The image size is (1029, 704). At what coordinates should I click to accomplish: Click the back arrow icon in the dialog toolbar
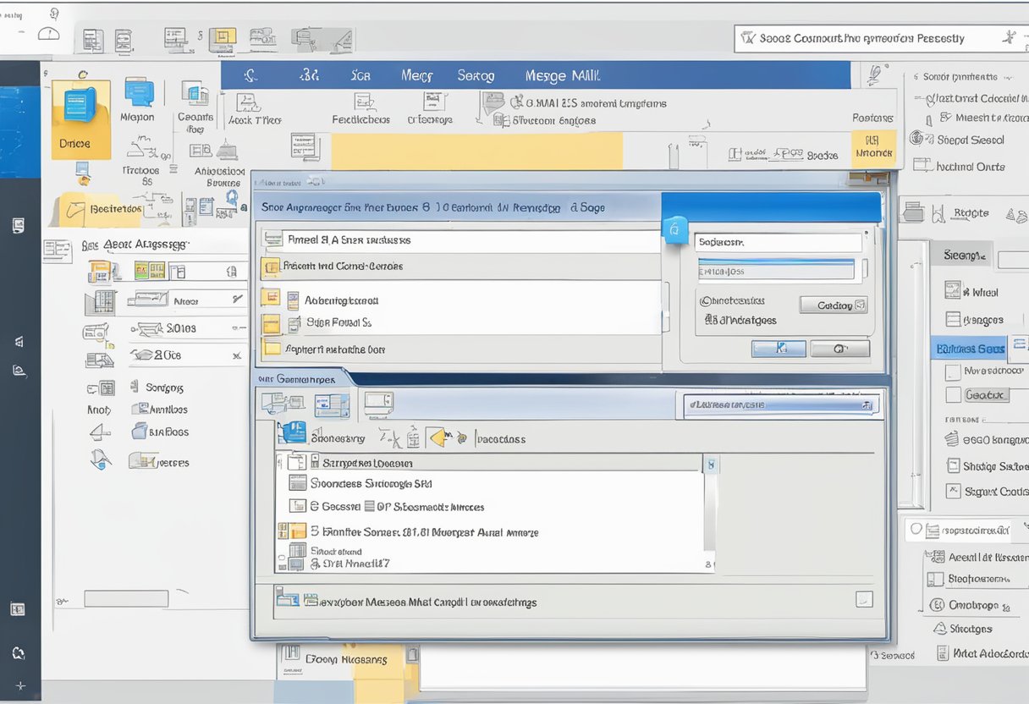click(x=440, y=438)
